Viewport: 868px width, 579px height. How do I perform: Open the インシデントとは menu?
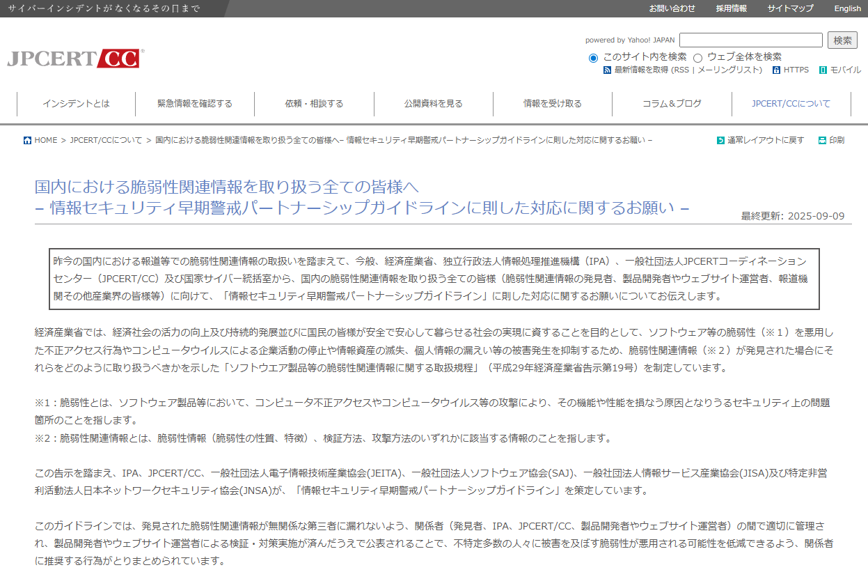point(76,104)
